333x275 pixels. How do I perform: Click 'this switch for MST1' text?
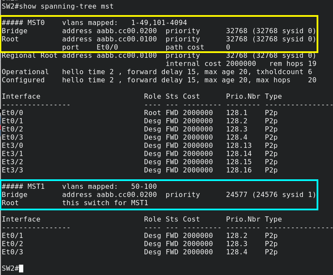105,203
